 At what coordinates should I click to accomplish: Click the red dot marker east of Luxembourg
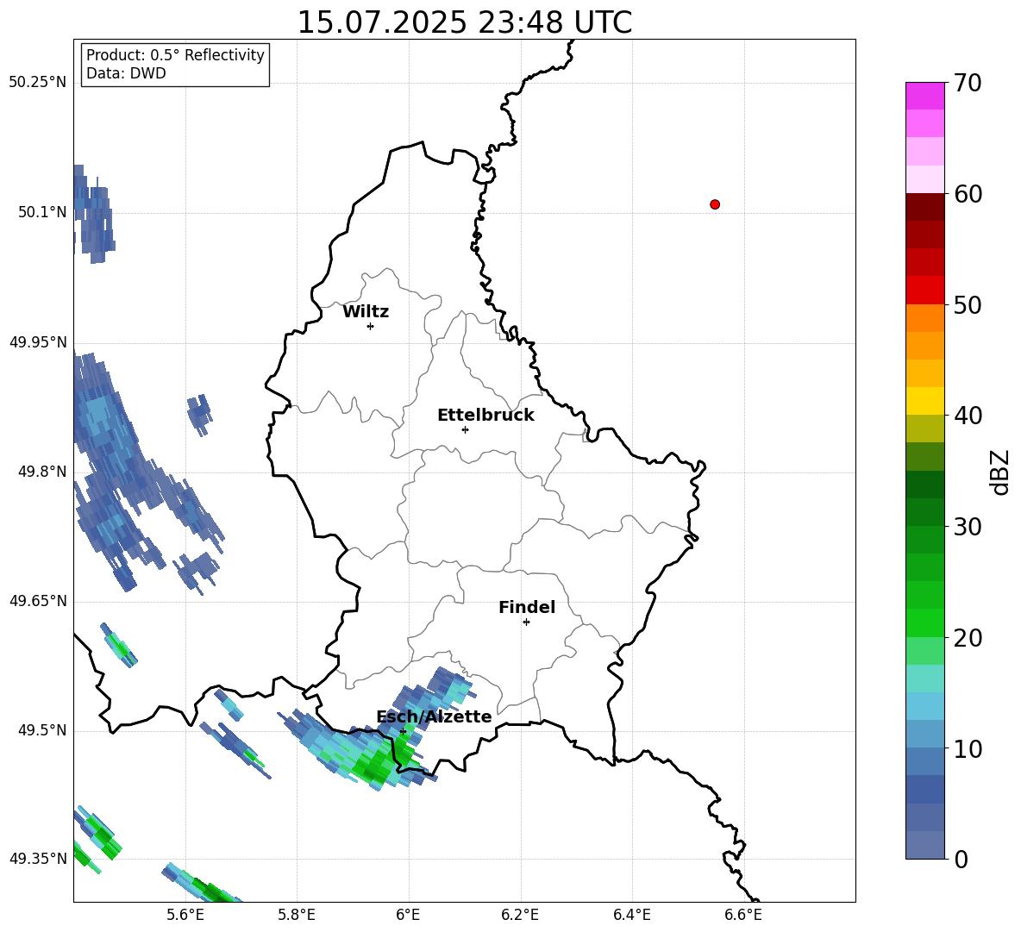pos(715,204)
